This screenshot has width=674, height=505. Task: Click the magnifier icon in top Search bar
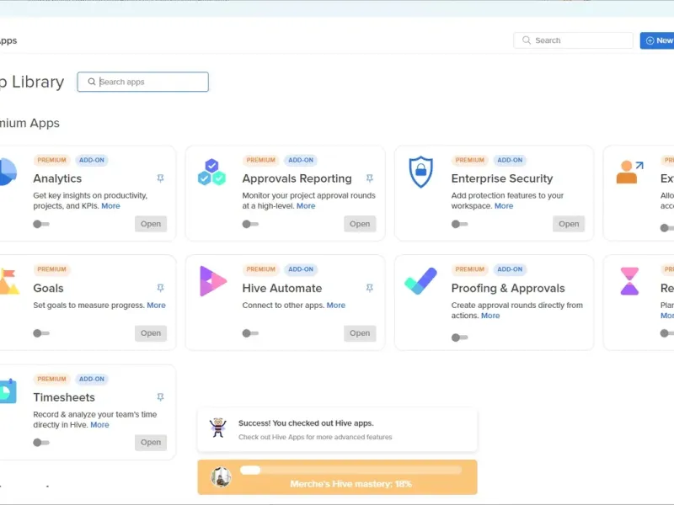527,40
